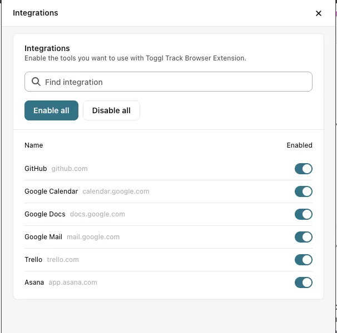Viewport: 337px width, 333px height.
Task: Focus the Find integration search field
Action: 172,82
